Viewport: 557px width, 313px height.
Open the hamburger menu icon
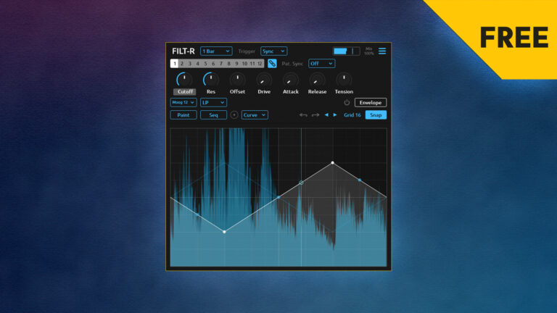coord(382,51)
